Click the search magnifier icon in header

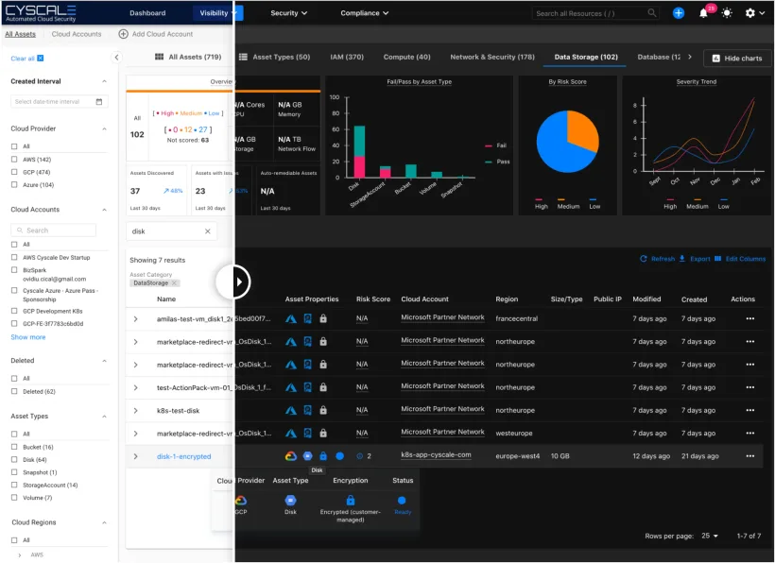652,13
